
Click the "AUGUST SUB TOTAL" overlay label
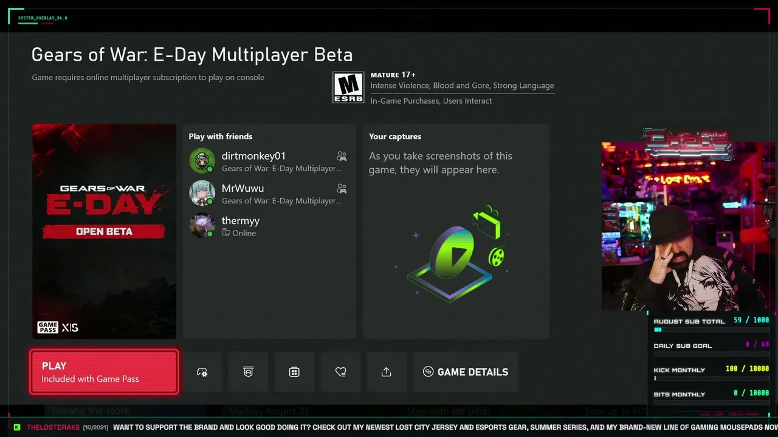tap(689, 321)
